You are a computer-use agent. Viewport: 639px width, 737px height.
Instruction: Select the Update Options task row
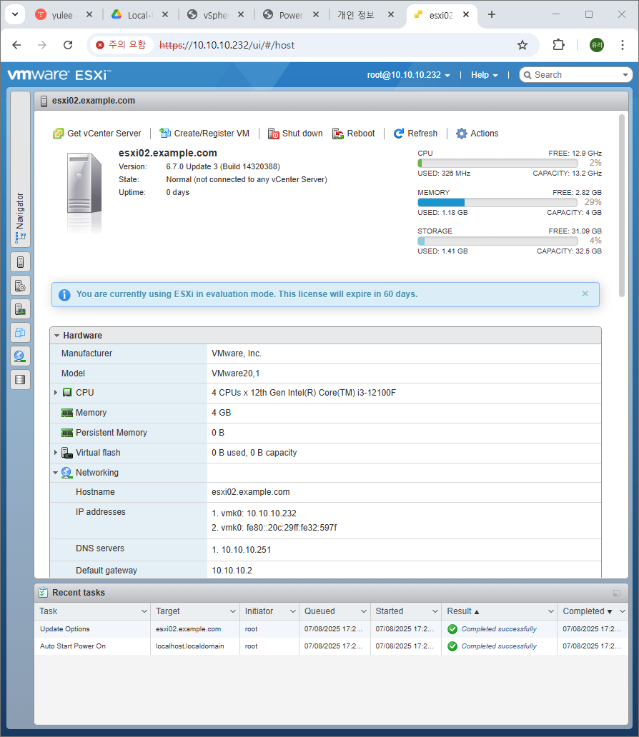[x=331, y=629]
